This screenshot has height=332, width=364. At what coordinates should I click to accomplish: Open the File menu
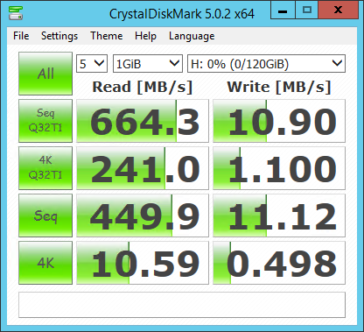coord(21,36)
